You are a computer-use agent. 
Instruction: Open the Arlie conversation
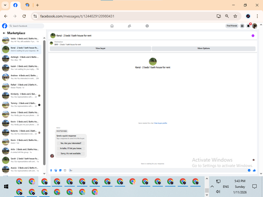tap(21, 151)
